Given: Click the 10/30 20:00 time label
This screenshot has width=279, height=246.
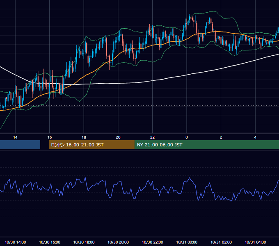Looking at the screenshot, I should tap(118, 242).
